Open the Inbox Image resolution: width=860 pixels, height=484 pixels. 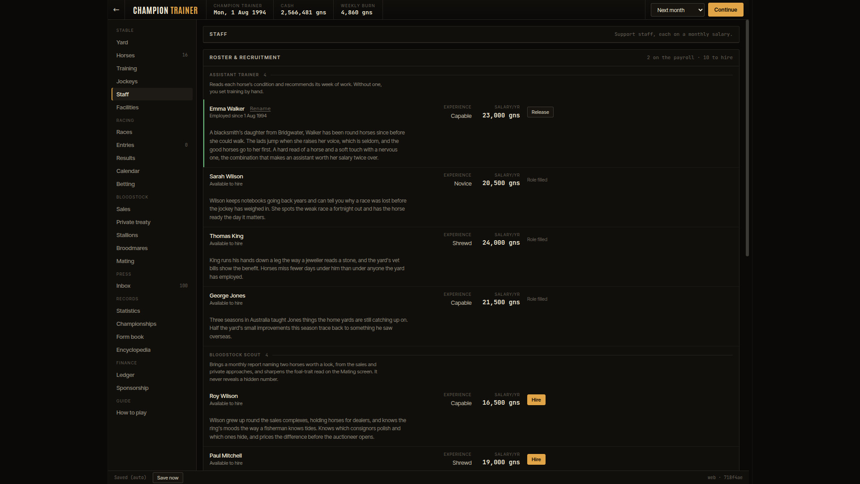[x=152, y=286]
